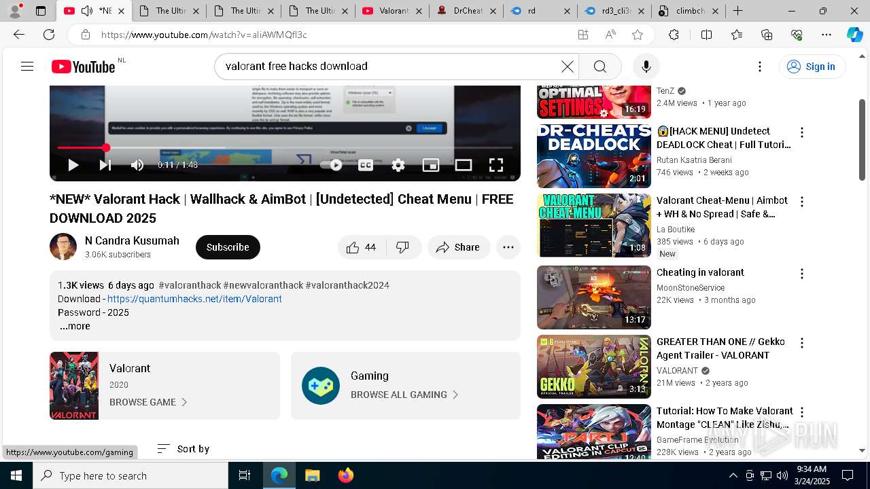Open the Windows Start menu

[16, 475]
